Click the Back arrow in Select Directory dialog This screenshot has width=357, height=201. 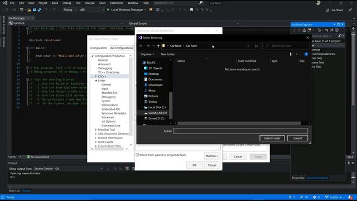(x=141, y=46)
